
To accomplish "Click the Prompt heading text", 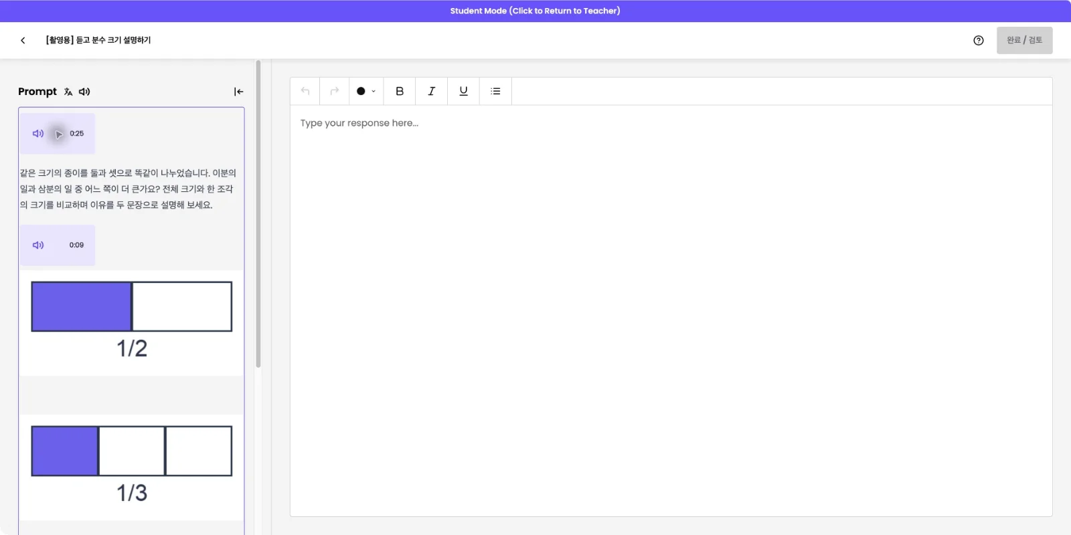I will [37, 92].
